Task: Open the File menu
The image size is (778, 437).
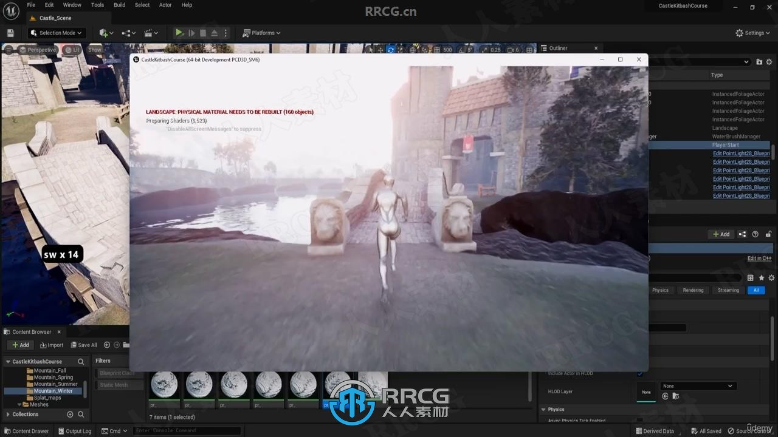Action: pos(31,5)
